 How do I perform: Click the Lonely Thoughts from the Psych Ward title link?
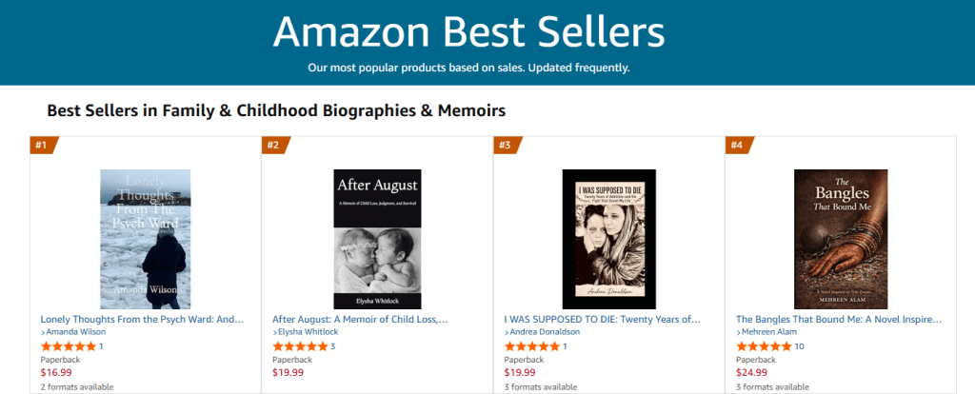143,319
